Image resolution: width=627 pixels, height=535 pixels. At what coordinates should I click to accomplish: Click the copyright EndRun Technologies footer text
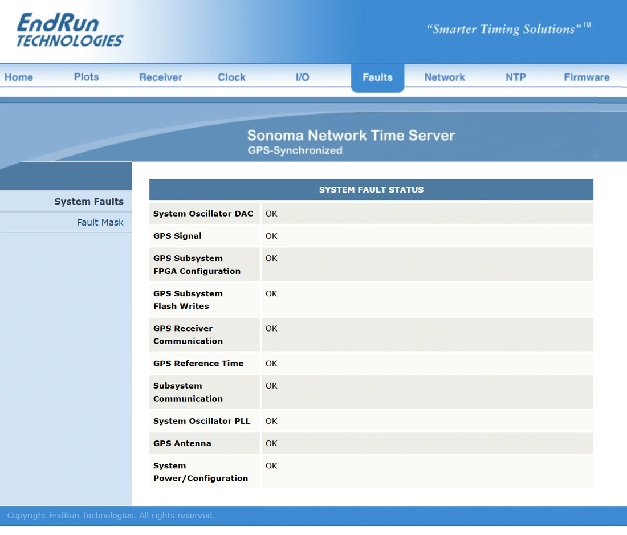[111, 516]
